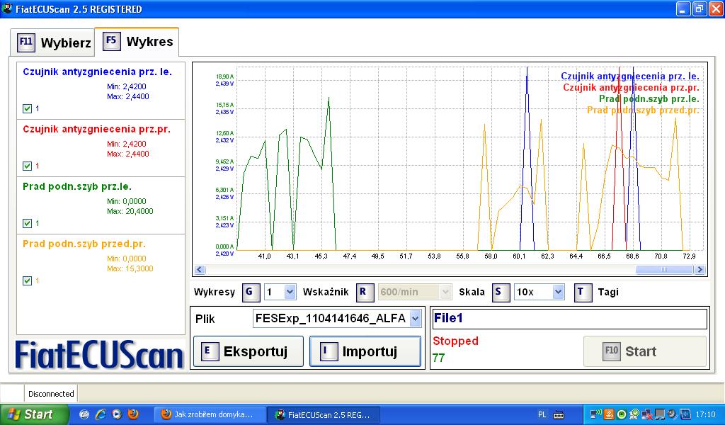This screenshot has width=725, height=425.
Task: Switch to the Wybierz tab
Action: pyautogui.click(x=52, y=42)
